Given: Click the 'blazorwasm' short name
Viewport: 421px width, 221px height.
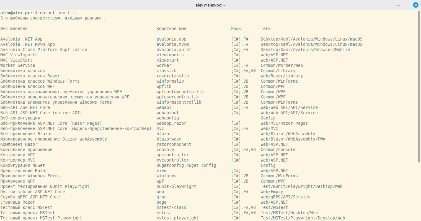Looking at the screenshot, I should click(x=169, y=139).
